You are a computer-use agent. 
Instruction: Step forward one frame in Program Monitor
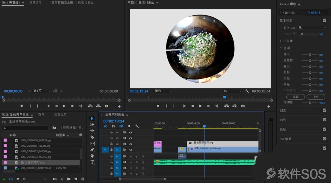pyautogui.click(x=209, y=106)
